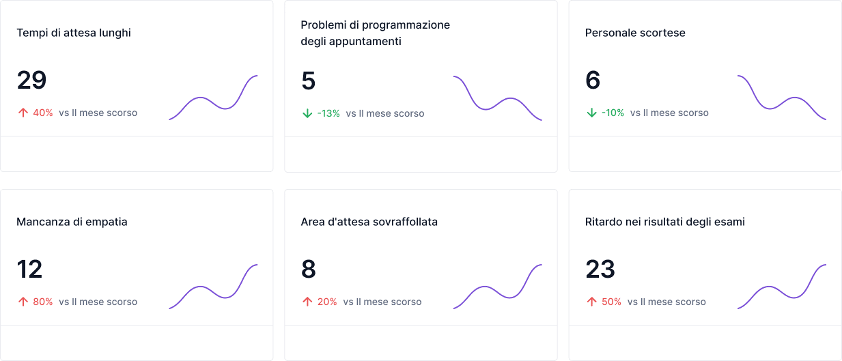Click the value 29 in waiting times card
The image size is (842, 361).
31,81
